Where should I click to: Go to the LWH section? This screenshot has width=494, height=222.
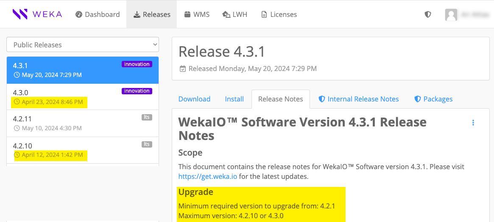pos(234,14)
